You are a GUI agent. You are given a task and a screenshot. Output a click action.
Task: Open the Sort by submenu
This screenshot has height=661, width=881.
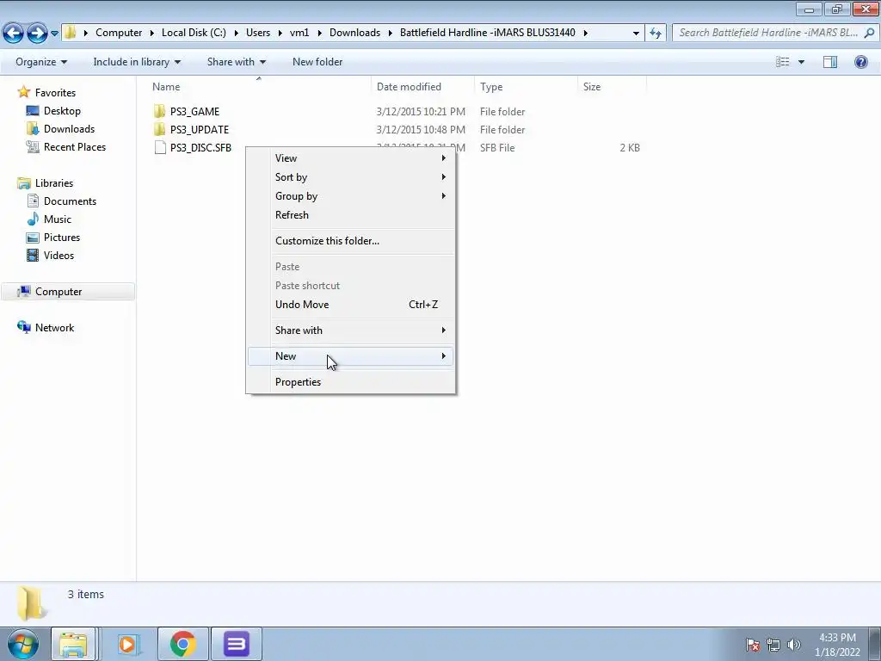point(351,177)
